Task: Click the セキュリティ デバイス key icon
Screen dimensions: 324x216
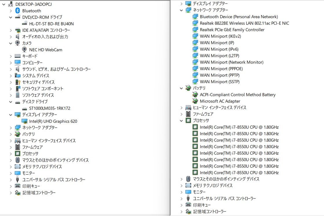Action: [18, 82]
